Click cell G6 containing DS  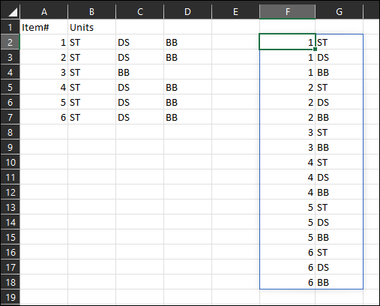coord(339,102)
